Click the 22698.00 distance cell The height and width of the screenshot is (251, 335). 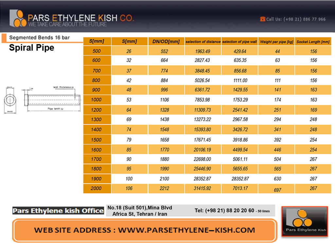coord(202,159)
